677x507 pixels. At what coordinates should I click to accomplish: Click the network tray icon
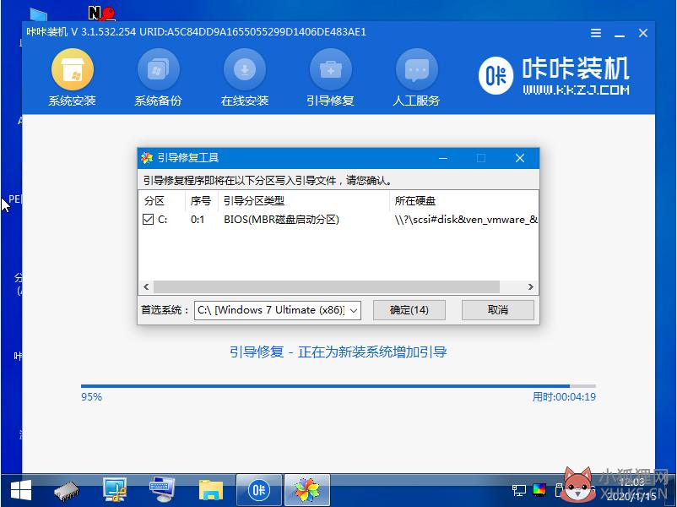click(x=519, y=490)
